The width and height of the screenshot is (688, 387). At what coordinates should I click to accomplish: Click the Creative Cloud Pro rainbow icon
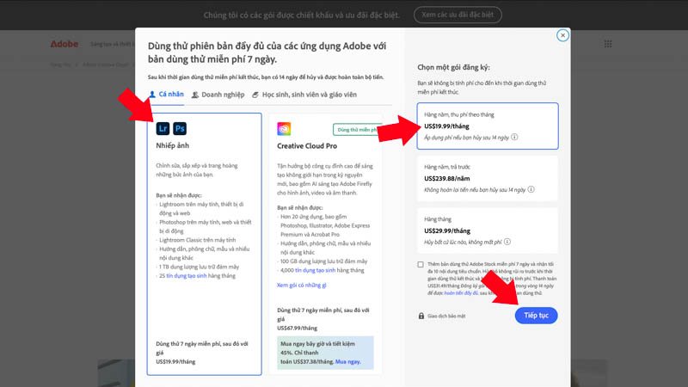(x=284, y=129)
